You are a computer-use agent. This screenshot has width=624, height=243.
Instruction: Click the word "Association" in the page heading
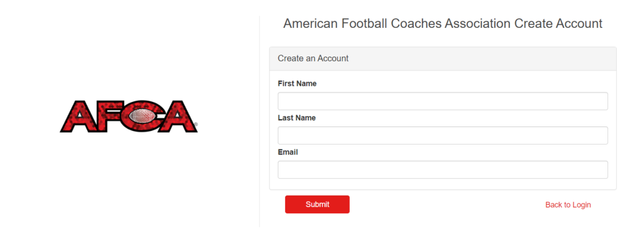tap(477, 24)
